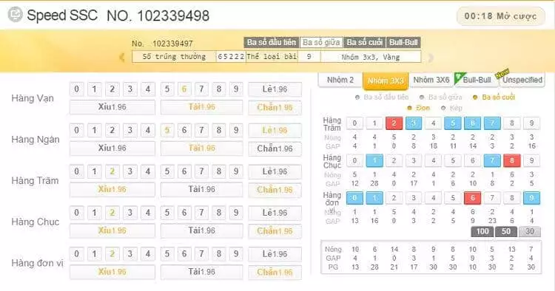The width and height of the screenshot is (555, 291).
Task: Switch to the Unspecified tab
Action: (x=522, y=81)
